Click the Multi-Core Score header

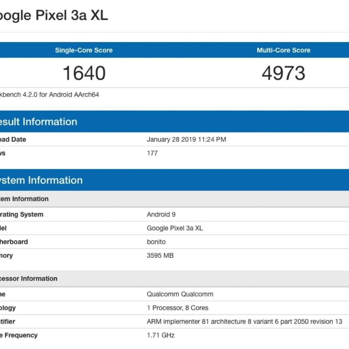(x=283, y=50)
